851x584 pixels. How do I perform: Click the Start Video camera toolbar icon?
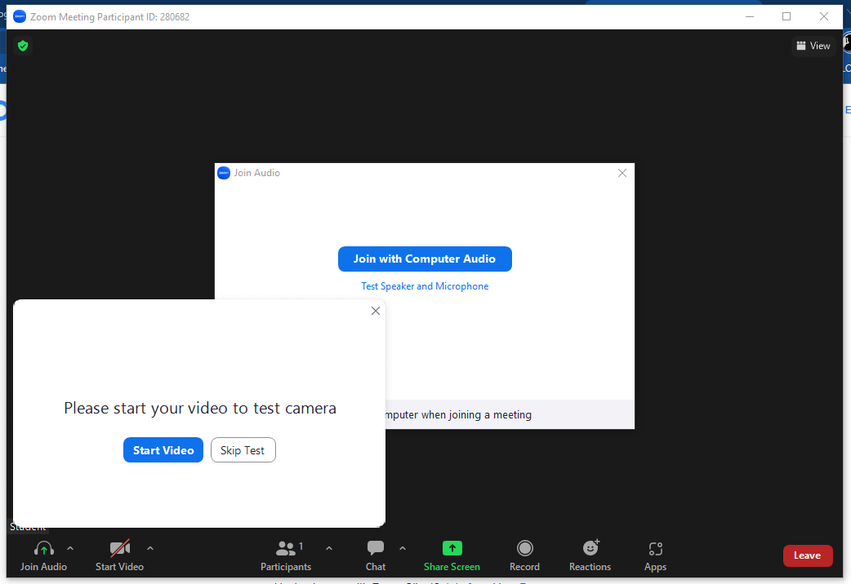120,549
